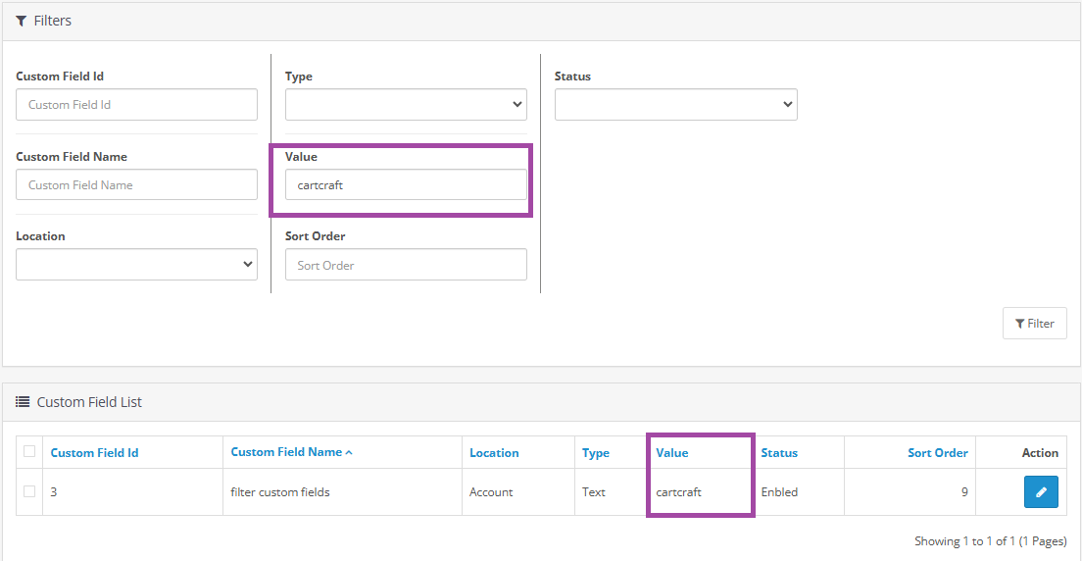Click the Value field containing cartcraft
The width and height of the screenshot is (1082, 561).
(x=406, y=184)
